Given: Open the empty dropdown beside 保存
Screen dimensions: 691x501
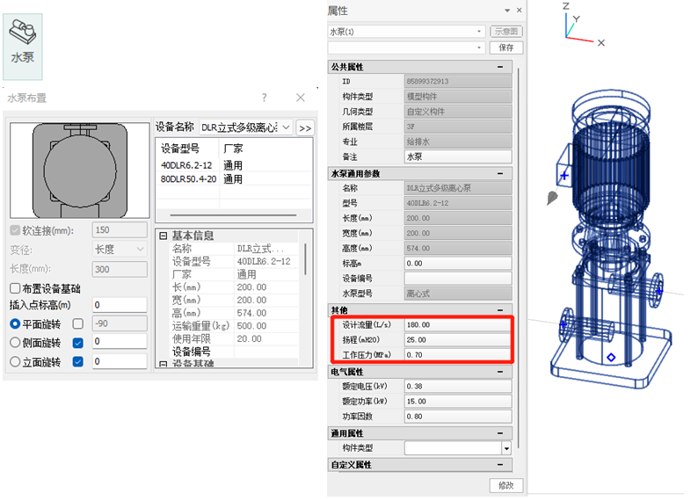Looking at the screenshot, I should (x=479, y=47).
